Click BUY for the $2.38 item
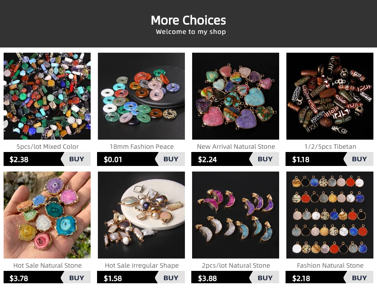This screenshot has width=377, height=302. 76,159
